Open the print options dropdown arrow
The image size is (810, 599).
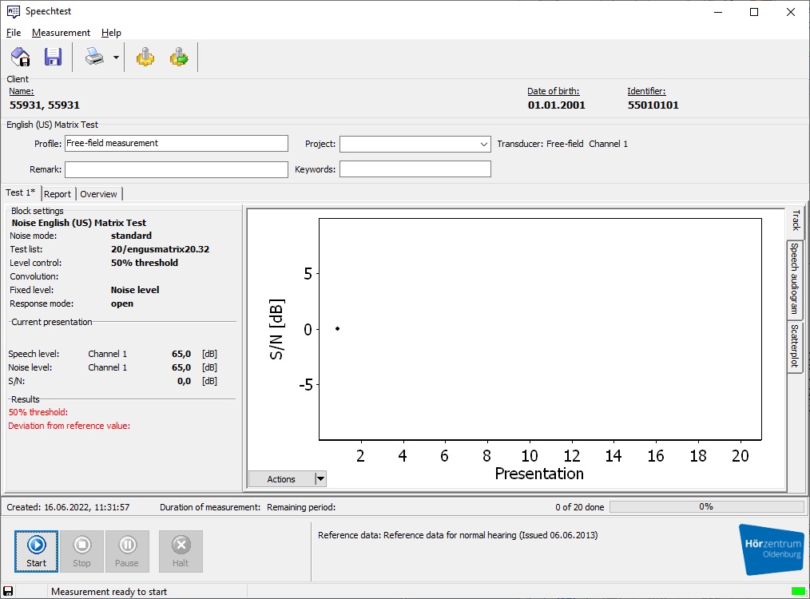coord(116,58)
